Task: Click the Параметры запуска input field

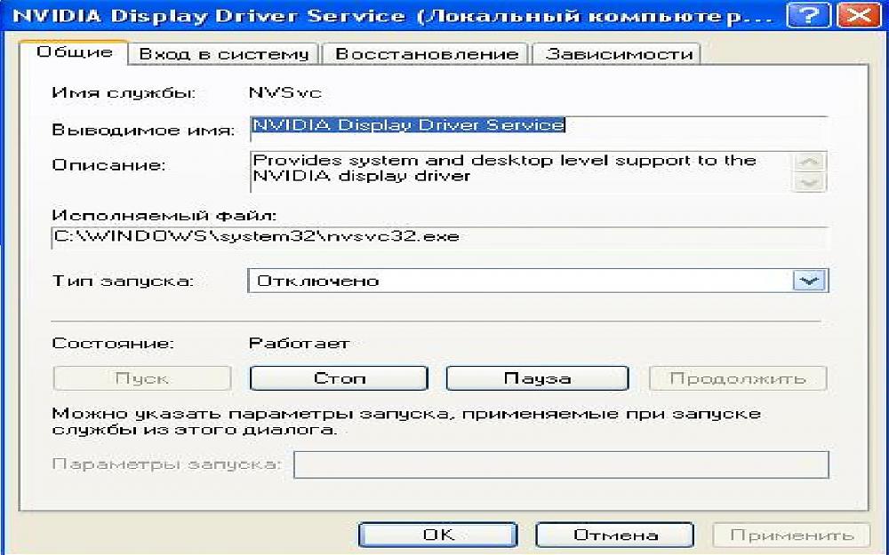Action: (x=560, y=464)
